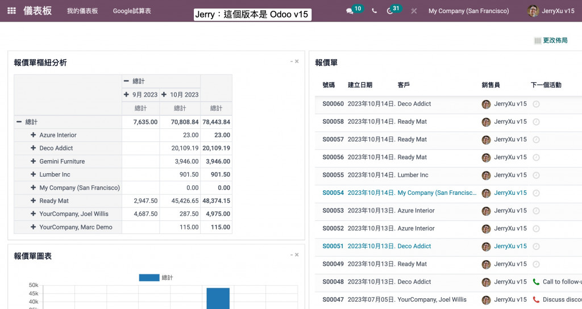Click the X debug icon in top bar
Screen dimensions: 582x309
(x=414, y=11)
